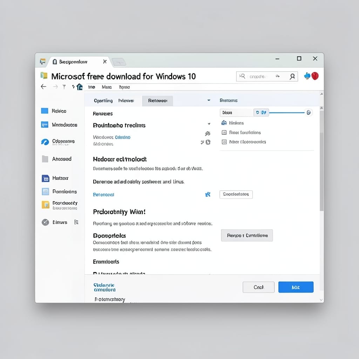Open the Reivco sidebar item icon
Image resolution: width=359 pixels, height=359 pixels.
(45, 111)
